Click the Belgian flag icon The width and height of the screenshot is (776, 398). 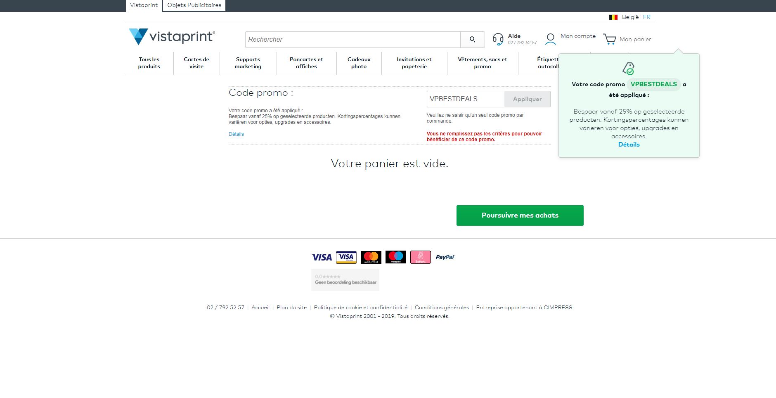click(613, 17)
